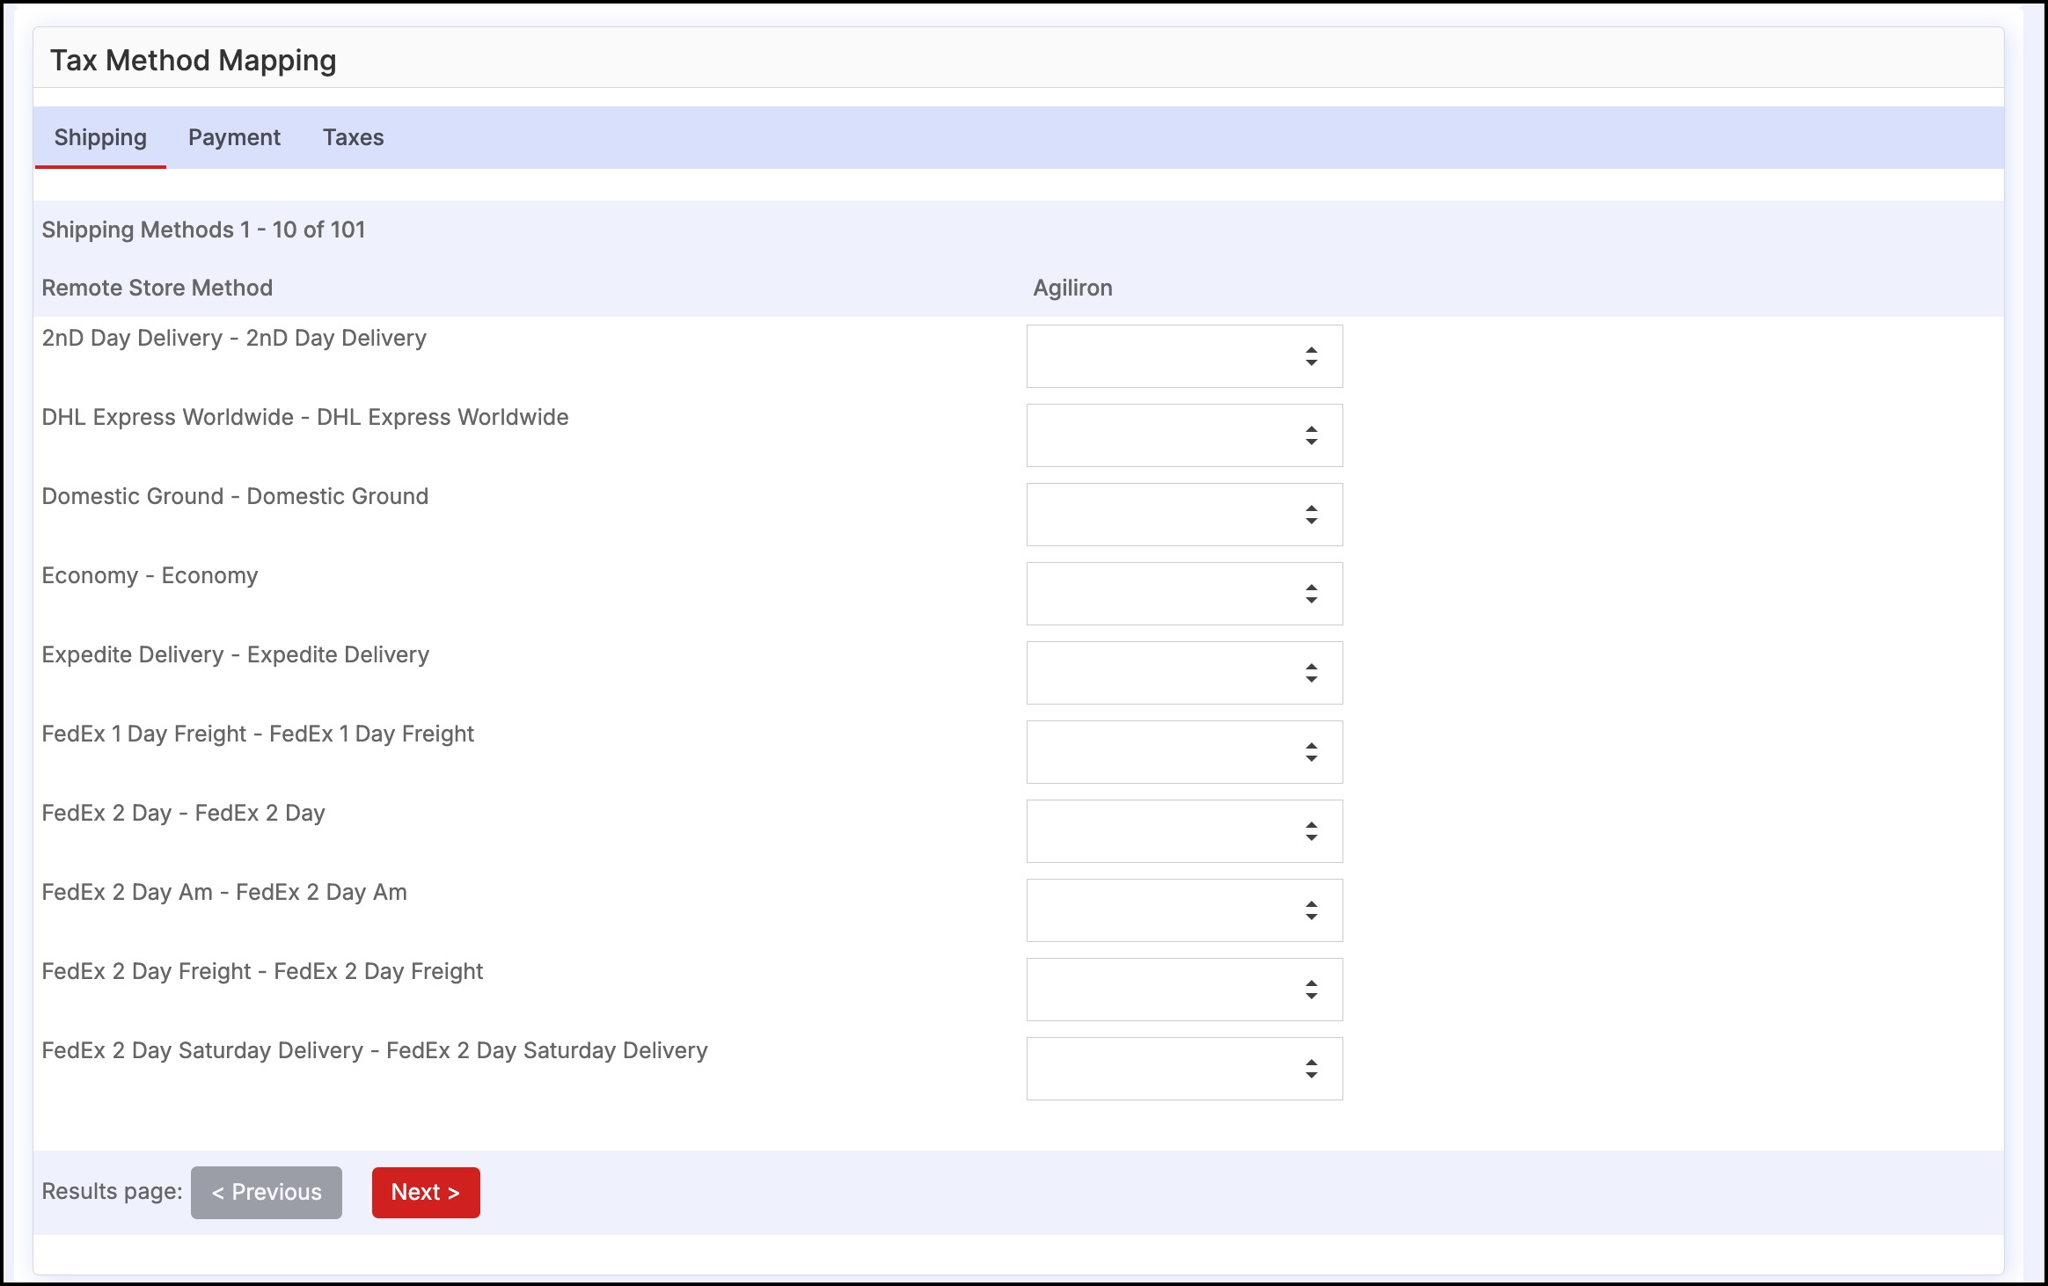The width and height of the screenshot is (2048, 1286).
Task: Switch to the Payment tab
Action: click(x=234, y=137)
